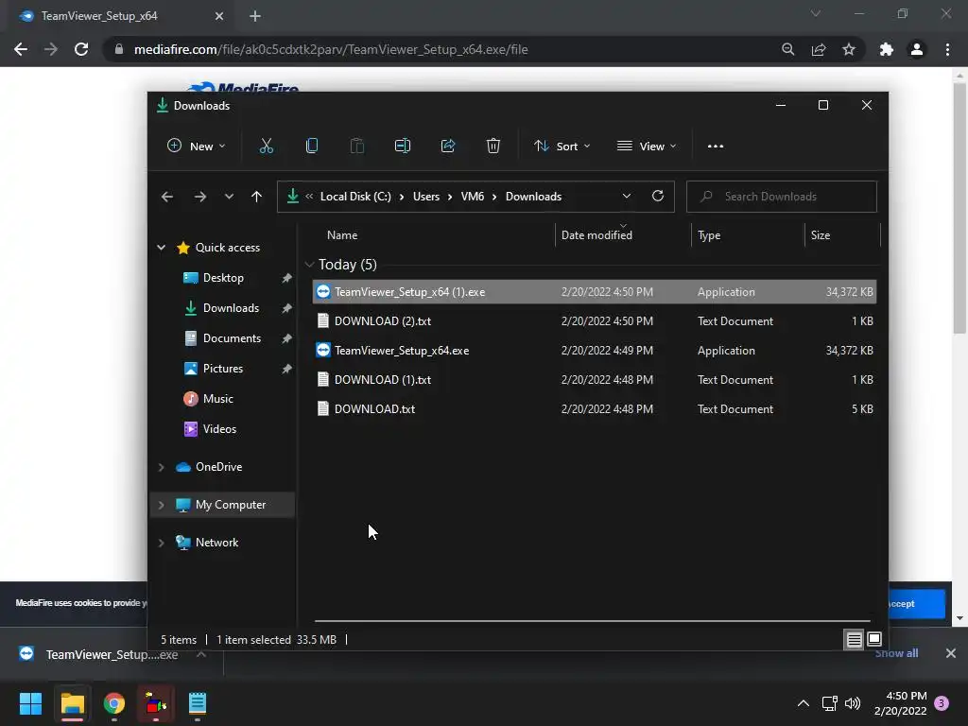This screenshot has height=726, width=968.
Task: Bookmark this page with the star icon
Action: [x=849, y=49]
